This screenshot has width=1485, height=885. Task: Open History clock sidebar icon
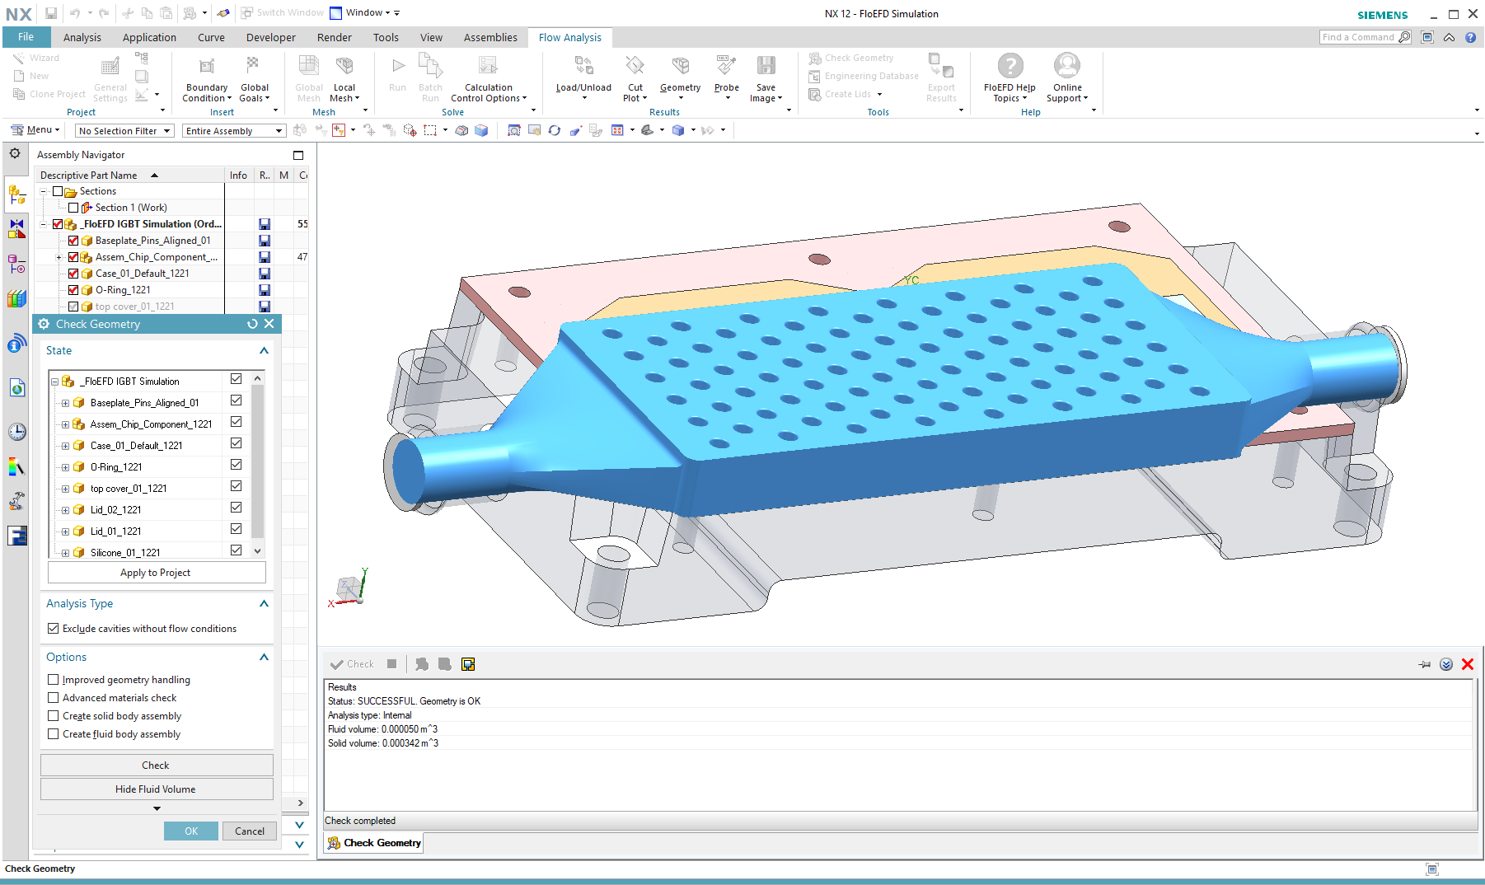pyautogui.click(x=16, y=431)
